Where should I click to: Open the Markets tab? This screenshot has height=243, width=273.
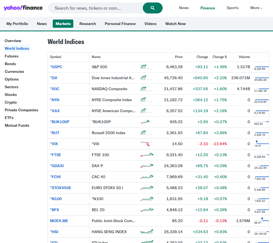(63, 24)
